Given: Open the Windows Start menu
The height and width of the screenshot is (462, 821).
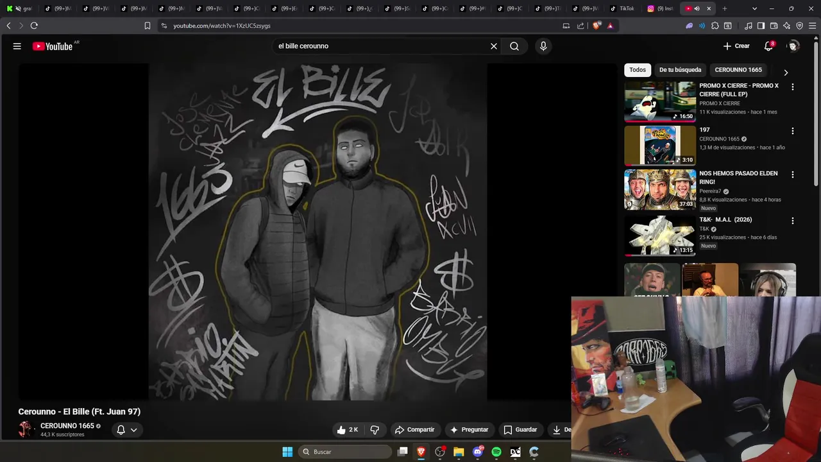Looking at the screenshot, I should 287,452.
